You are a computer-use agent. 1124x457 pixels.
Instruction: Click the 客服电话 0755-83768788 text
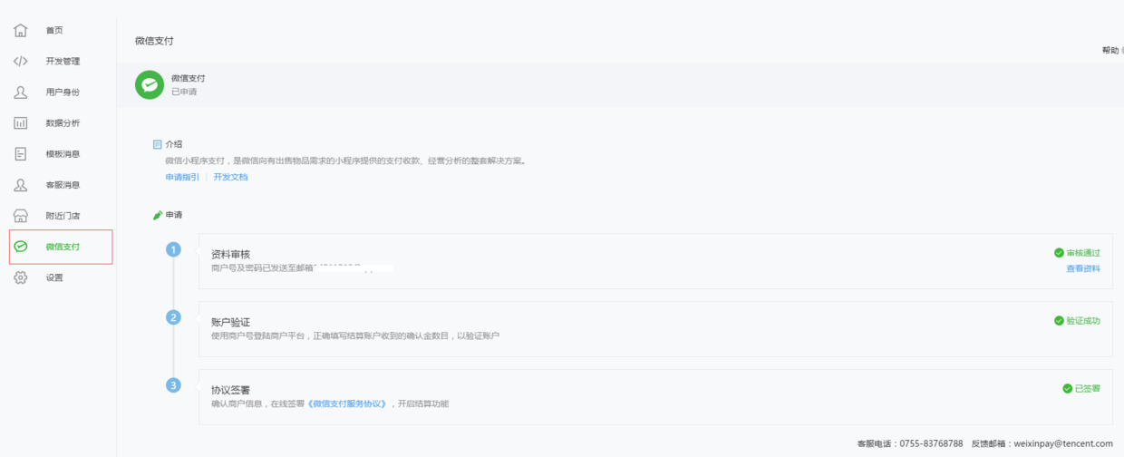click(910, 443)
